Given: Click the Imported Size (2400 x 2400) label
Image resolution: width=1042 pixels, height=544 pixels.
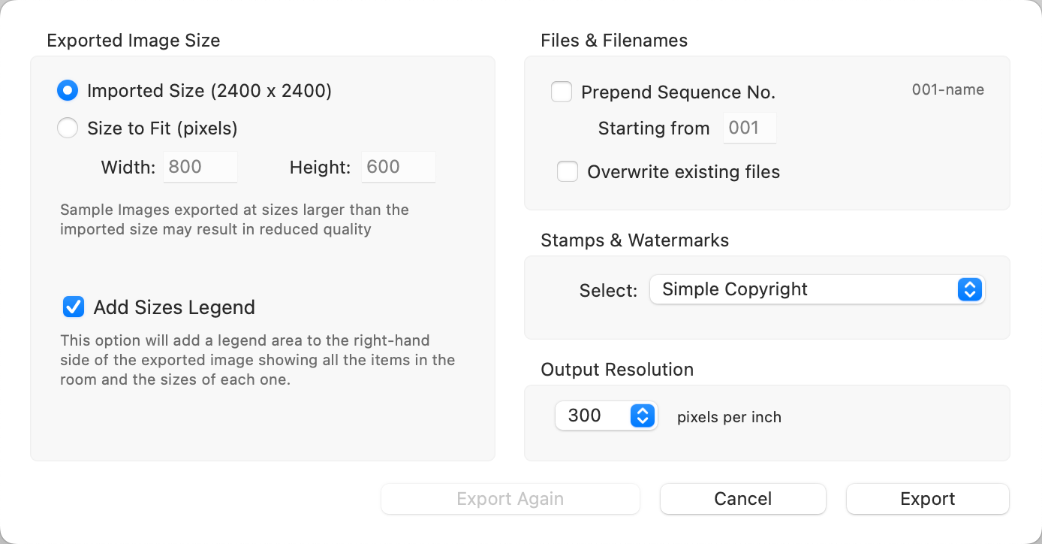Looking at the screenshot, I should coord(209,91).
